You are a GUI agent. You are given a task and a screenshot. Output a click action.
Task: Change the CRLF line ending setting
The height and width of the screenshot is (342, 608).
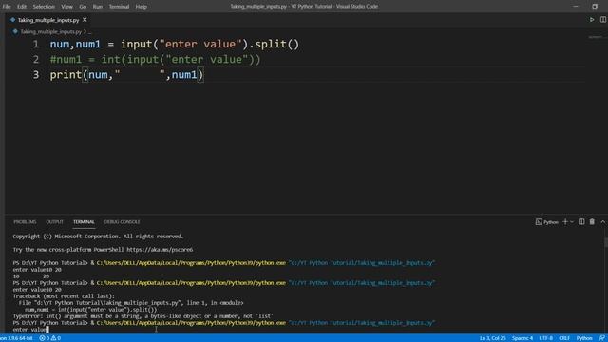tap(564, 338)
